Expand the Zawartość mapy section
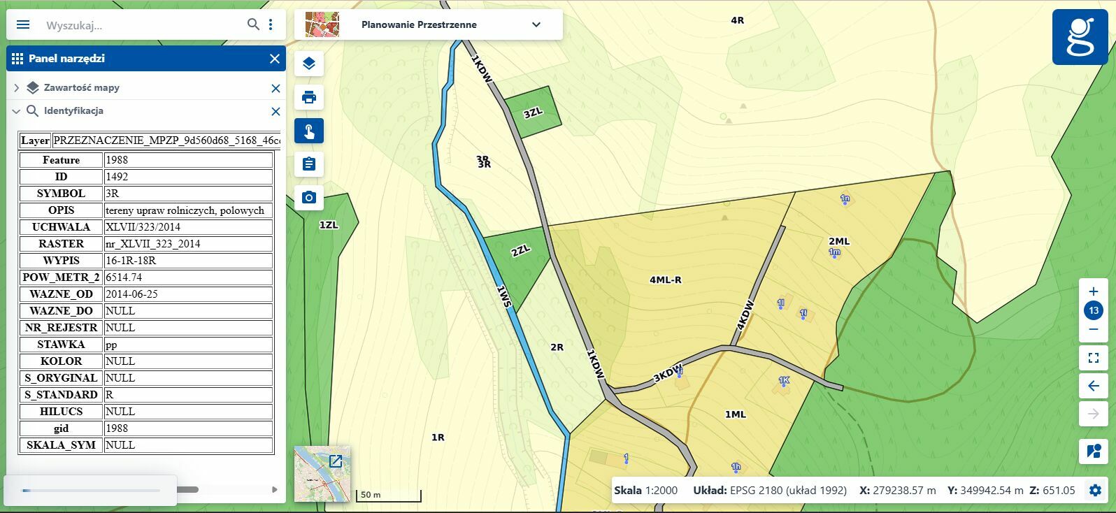Screen dimensions: 1116x513 17,88
